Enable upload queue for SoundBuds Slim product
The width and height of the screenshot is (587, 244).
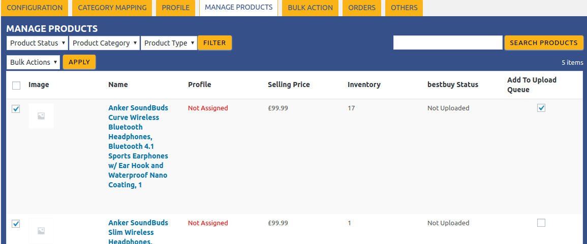pos(541,223)
